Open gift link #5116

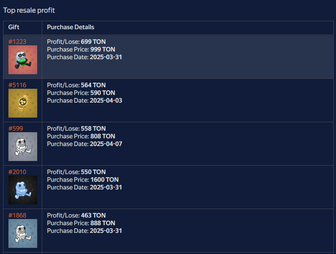tap(17, 85)
